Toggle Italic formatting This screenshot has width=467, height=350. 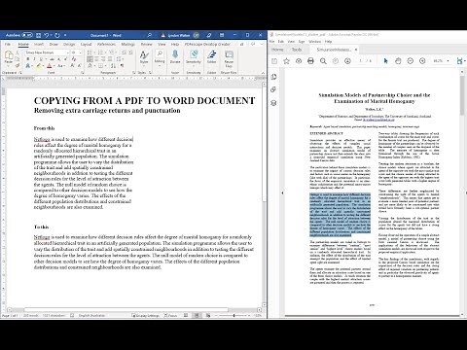tap(34, 59)
